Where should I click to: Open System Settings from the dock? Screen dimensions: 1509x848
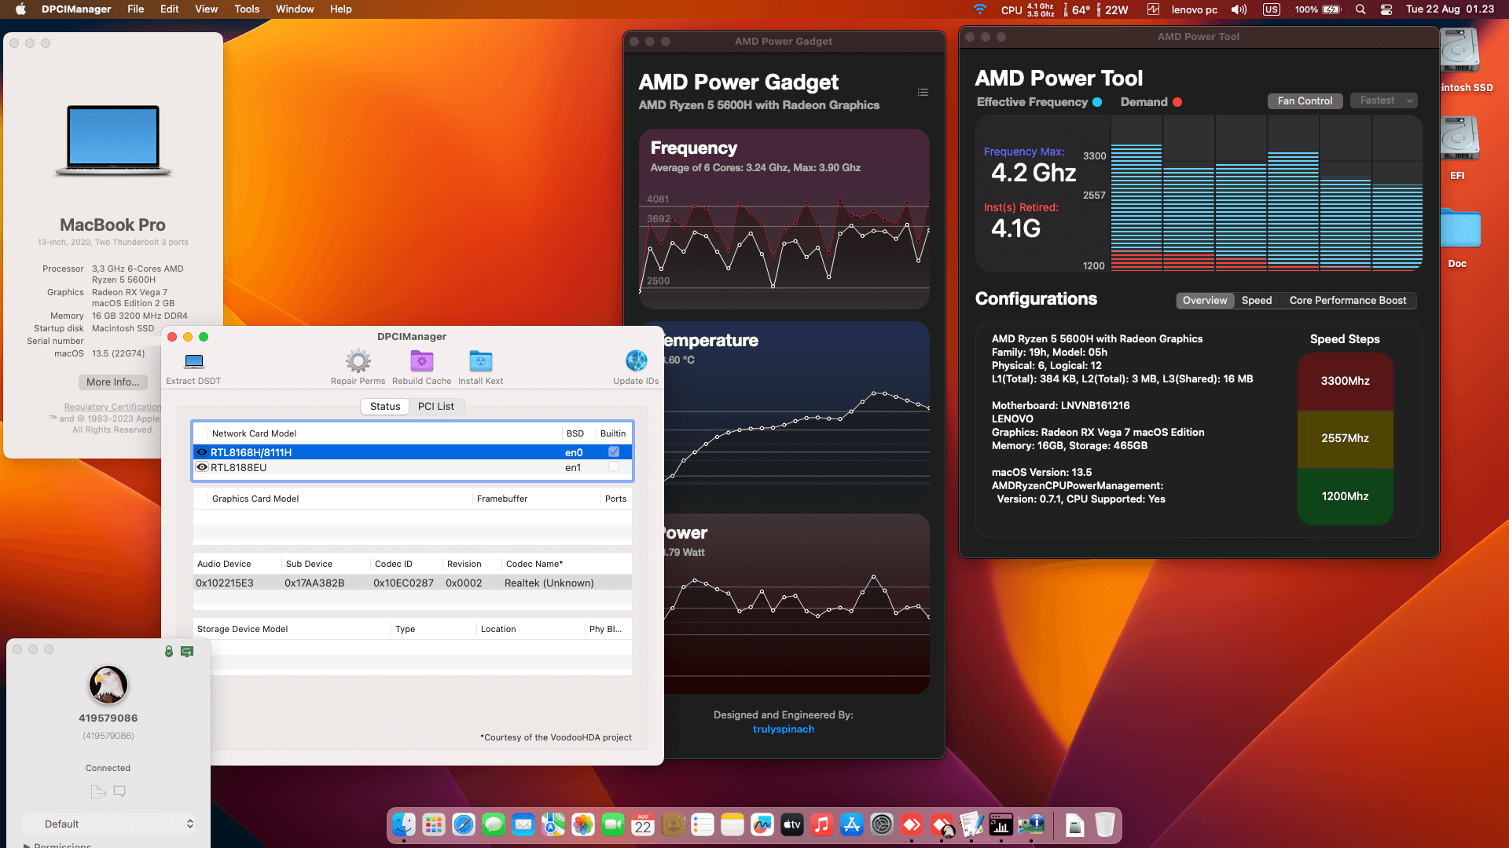click(x=882, y=825)
